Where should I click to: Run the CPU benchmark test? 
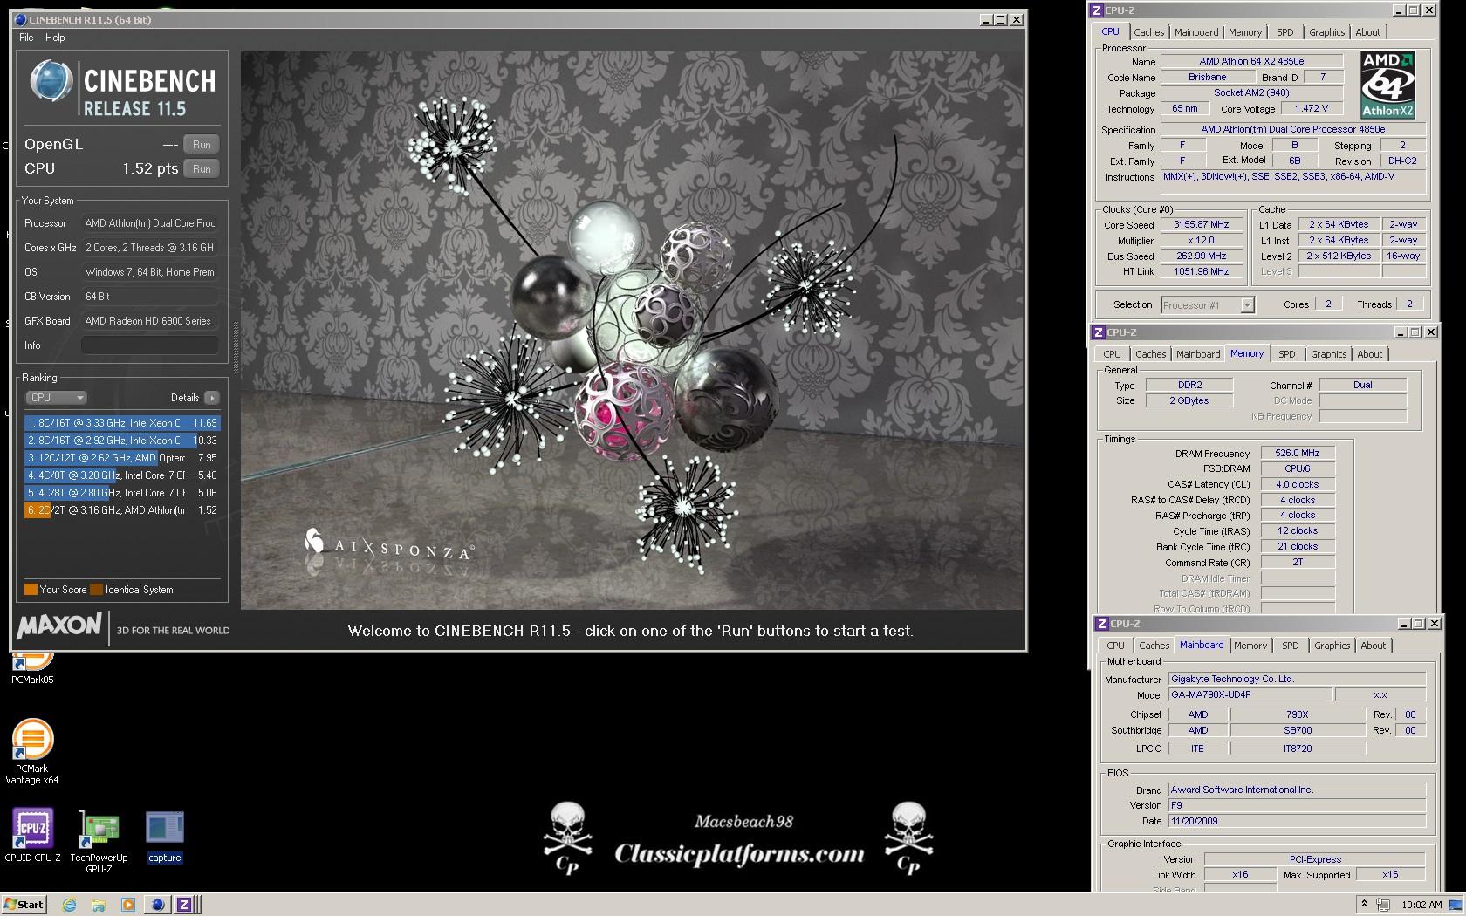(201, 169)
